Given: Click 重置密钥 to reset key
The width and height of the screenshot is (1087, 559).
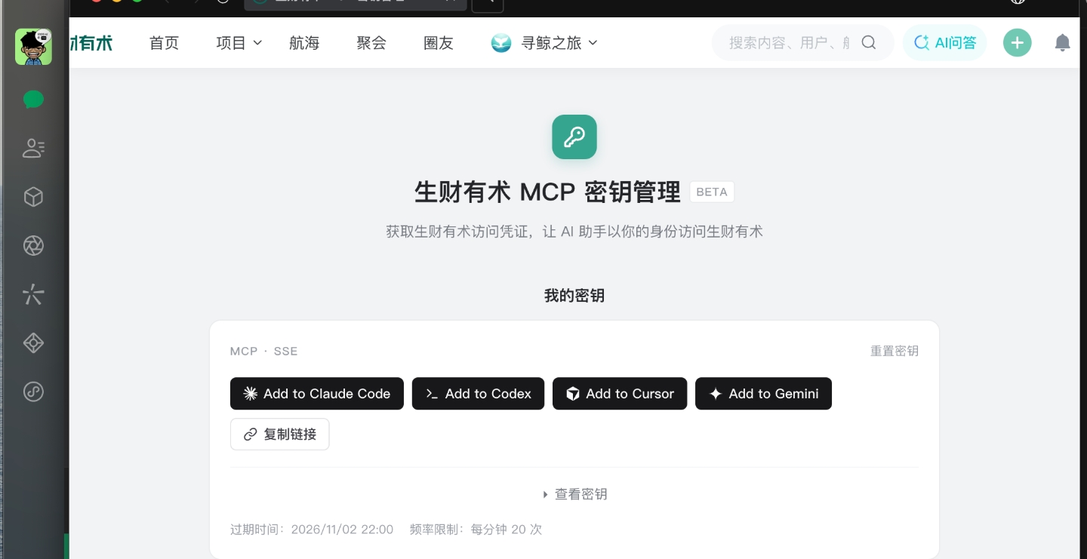Looking at the screenshot, I should (x=895, y=352).
